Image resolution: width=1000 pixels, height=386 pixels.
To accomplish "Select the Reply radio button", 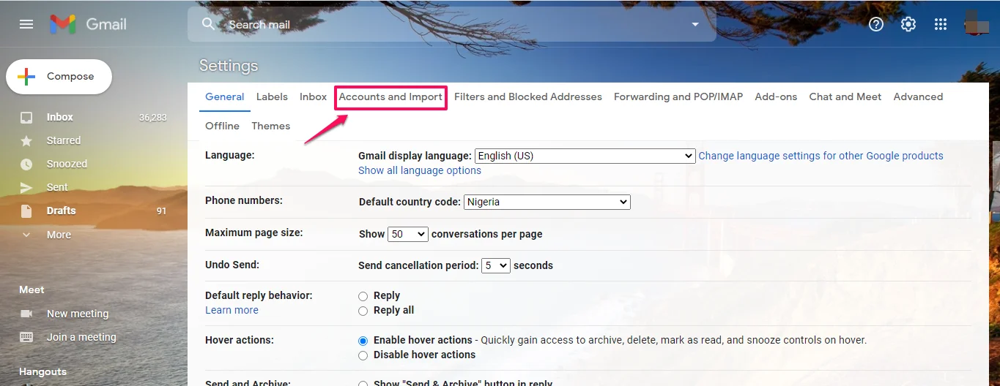I will [363, 296].
